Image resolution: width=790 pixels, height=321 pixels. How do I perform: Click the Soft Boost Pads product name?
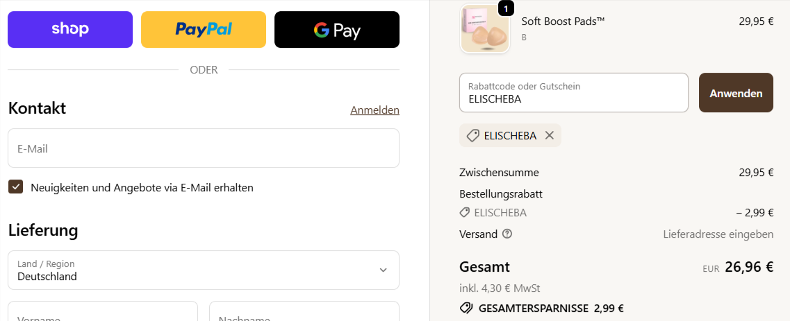(563, 21)
